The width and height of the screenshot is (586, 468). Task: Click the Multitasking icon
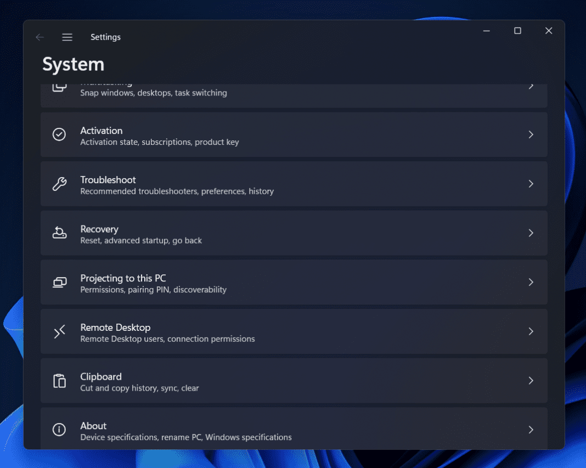click(x=59, y=87)
